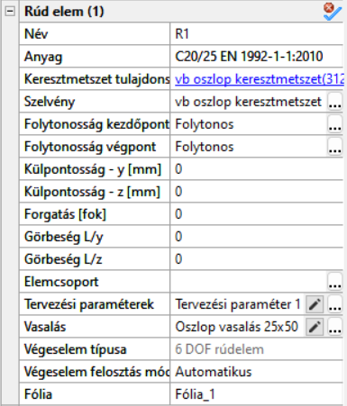Open ellipsis for Folytonosság végpont
This screenshot has height=406, width=347.
334,147
